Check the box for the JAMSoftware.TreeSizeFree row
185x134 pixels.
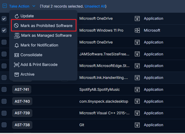[x=4, y=54]
